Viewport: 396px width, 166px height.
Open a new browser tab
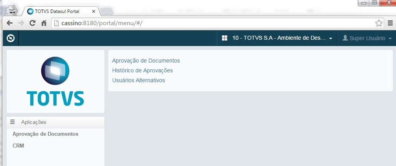coord(106,11)
